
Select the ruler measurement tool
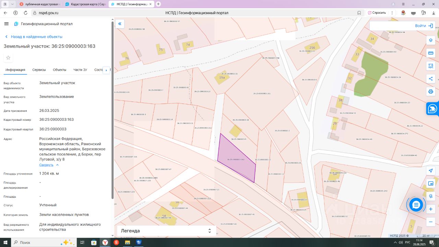coord(431,53)
